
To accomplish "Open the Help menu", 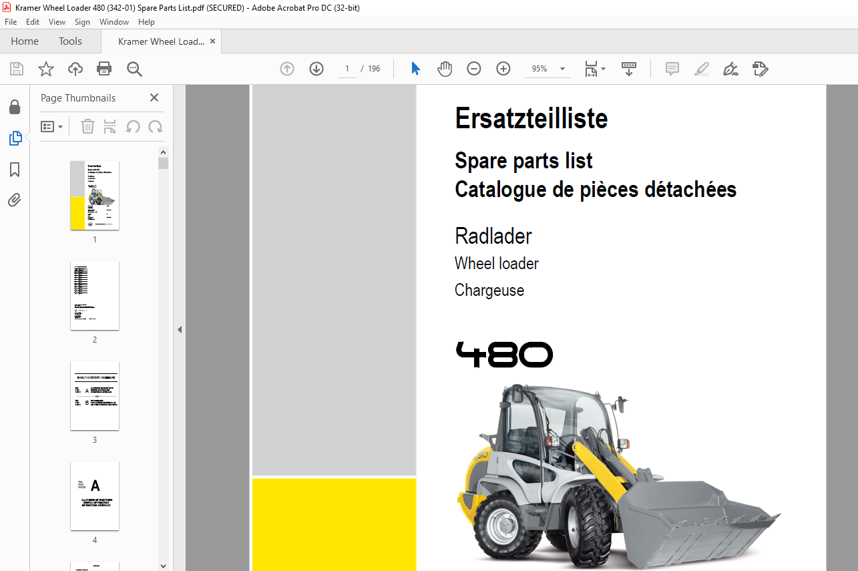I will pos(146,22).
